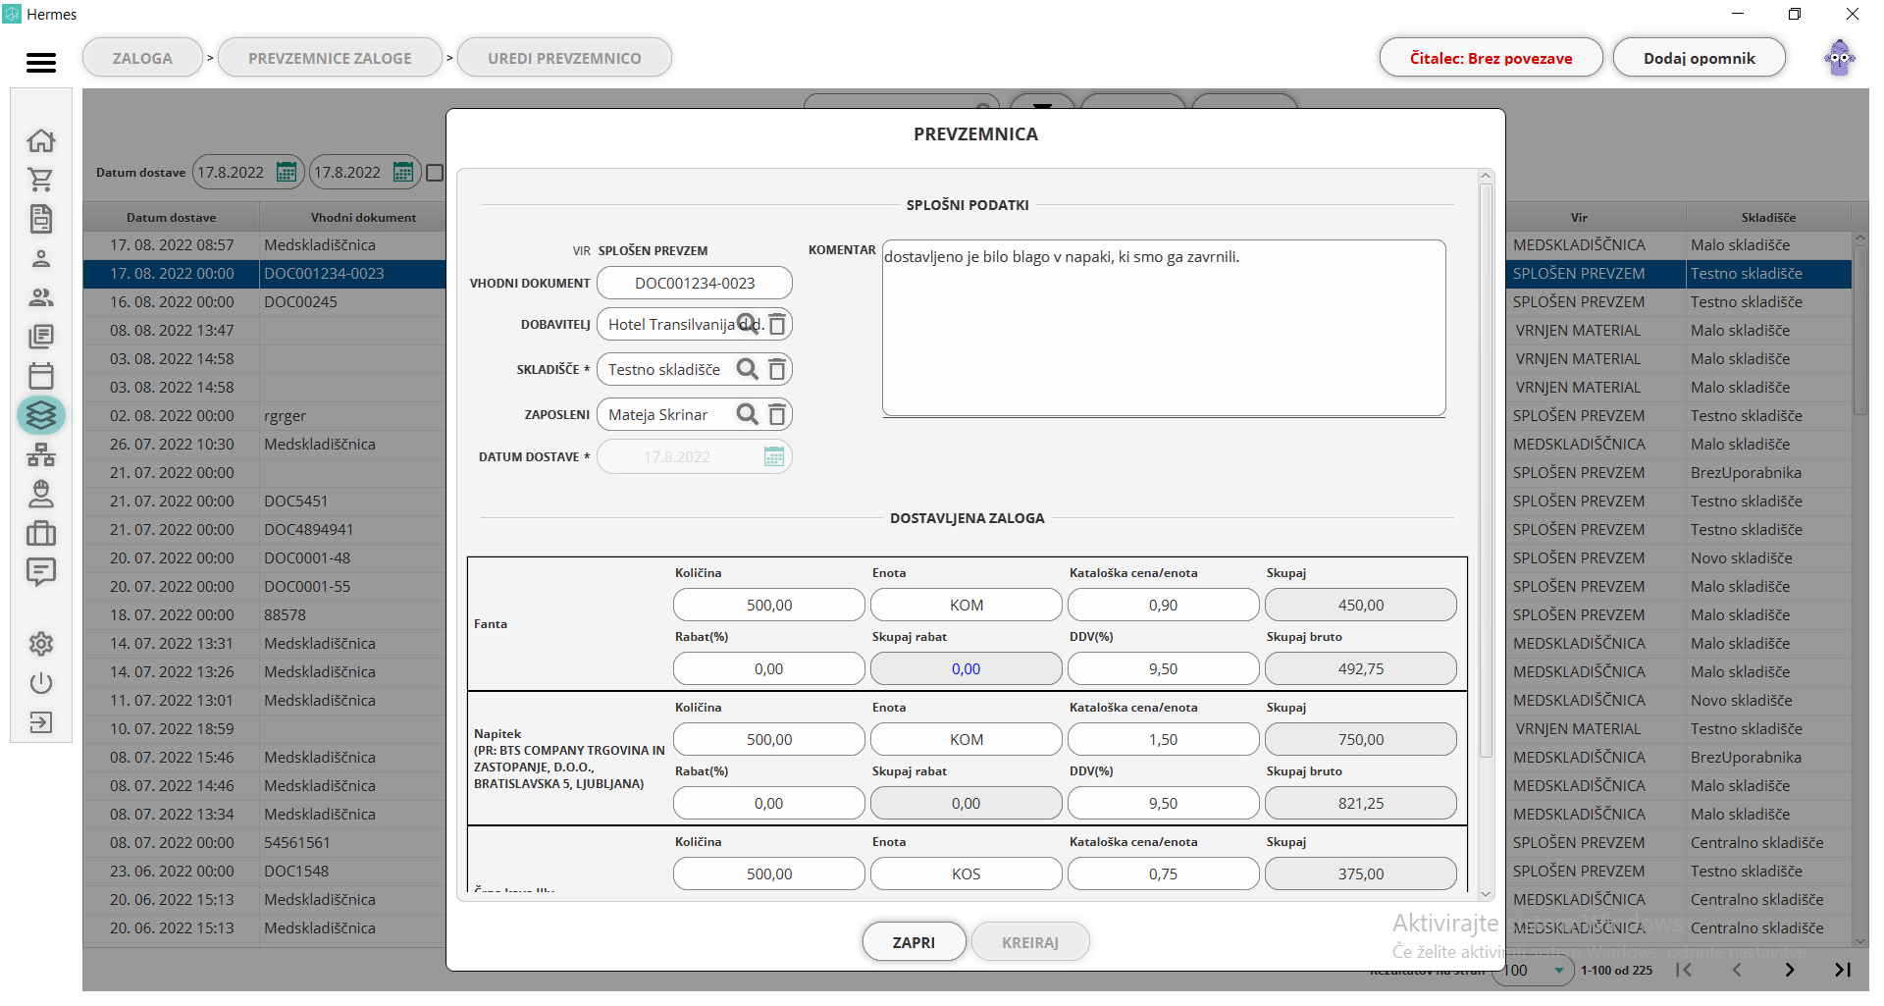Toggle checkbox next to delivery date filter
The image size is (1884, 1006).
point(435,173)
